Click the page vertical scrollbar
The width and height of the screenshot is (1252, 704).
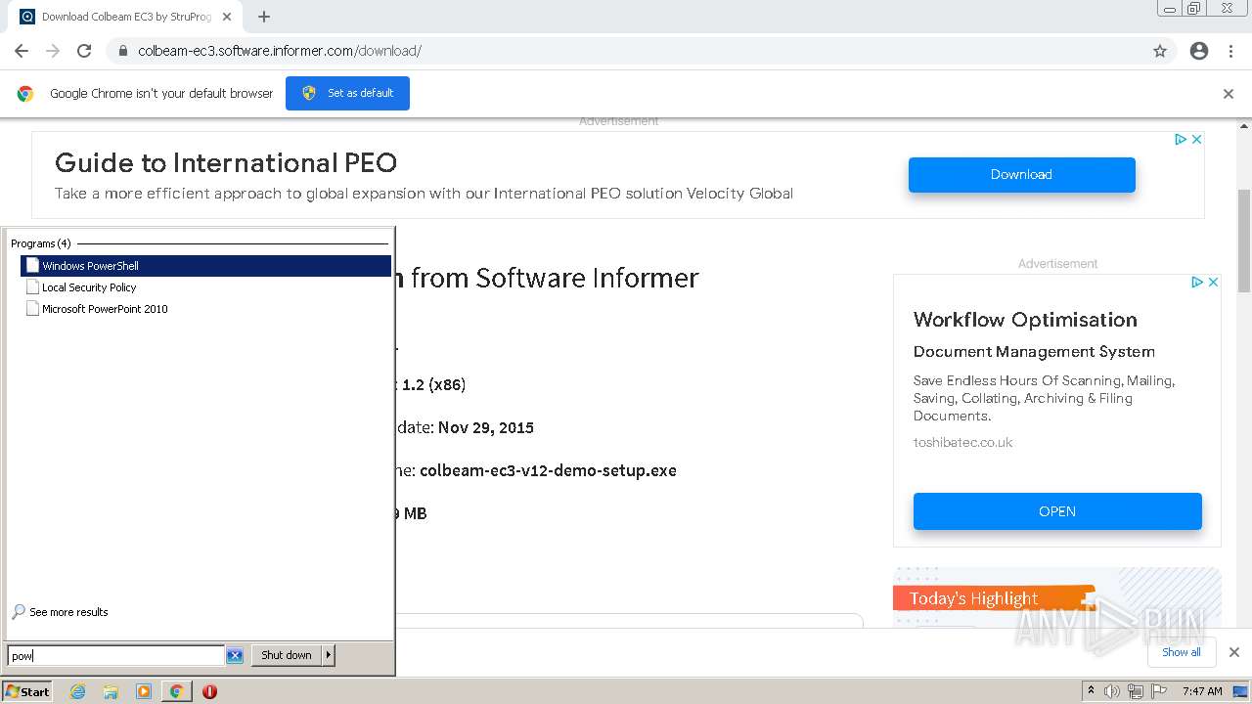[x=1244, y=239]
